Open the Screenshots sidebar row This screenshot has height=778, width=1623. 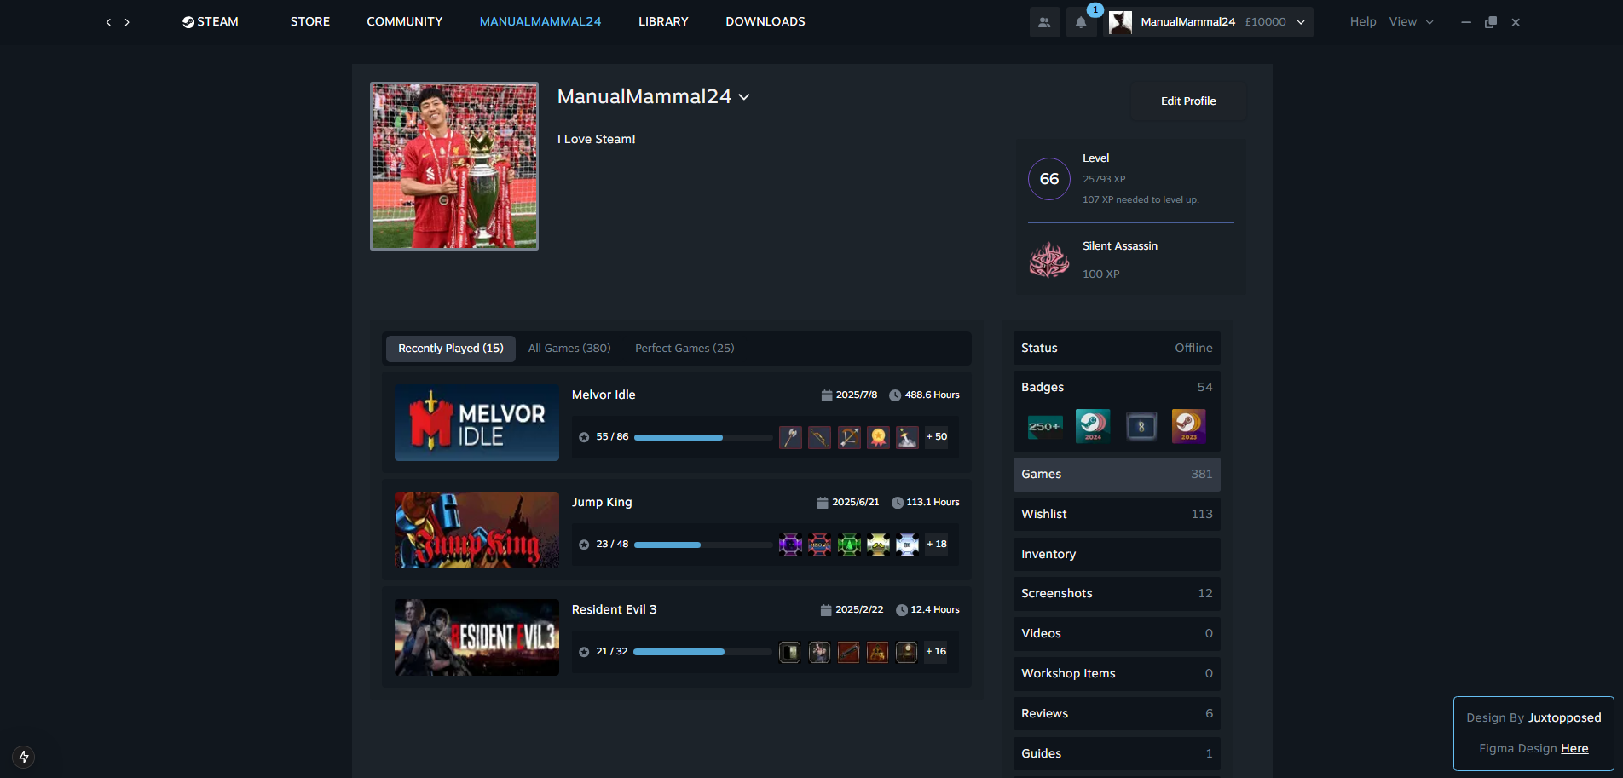pyautogui.click(x=1117, y=594)
